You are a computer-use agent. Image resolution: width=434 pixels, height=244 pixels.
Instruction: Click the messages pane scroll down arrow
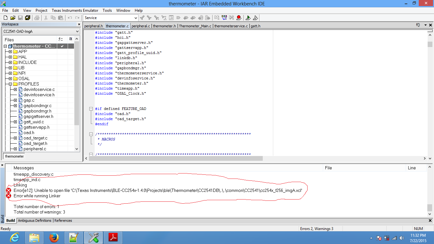click(x=430, y=214)
